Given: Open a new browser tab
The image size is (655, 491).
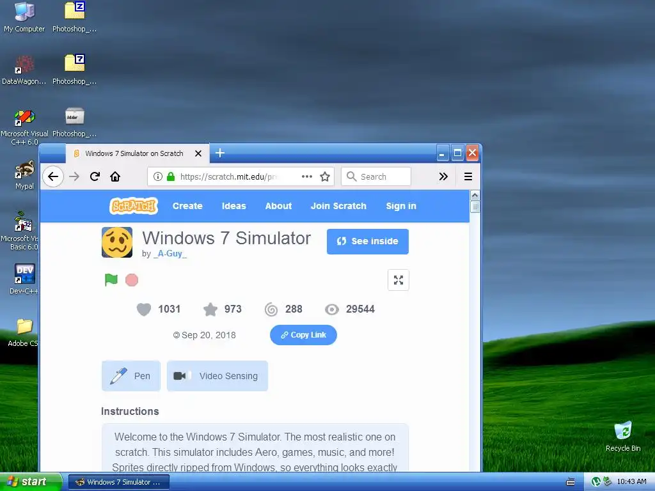Looking at the screenshot, I should click(220, 153).
